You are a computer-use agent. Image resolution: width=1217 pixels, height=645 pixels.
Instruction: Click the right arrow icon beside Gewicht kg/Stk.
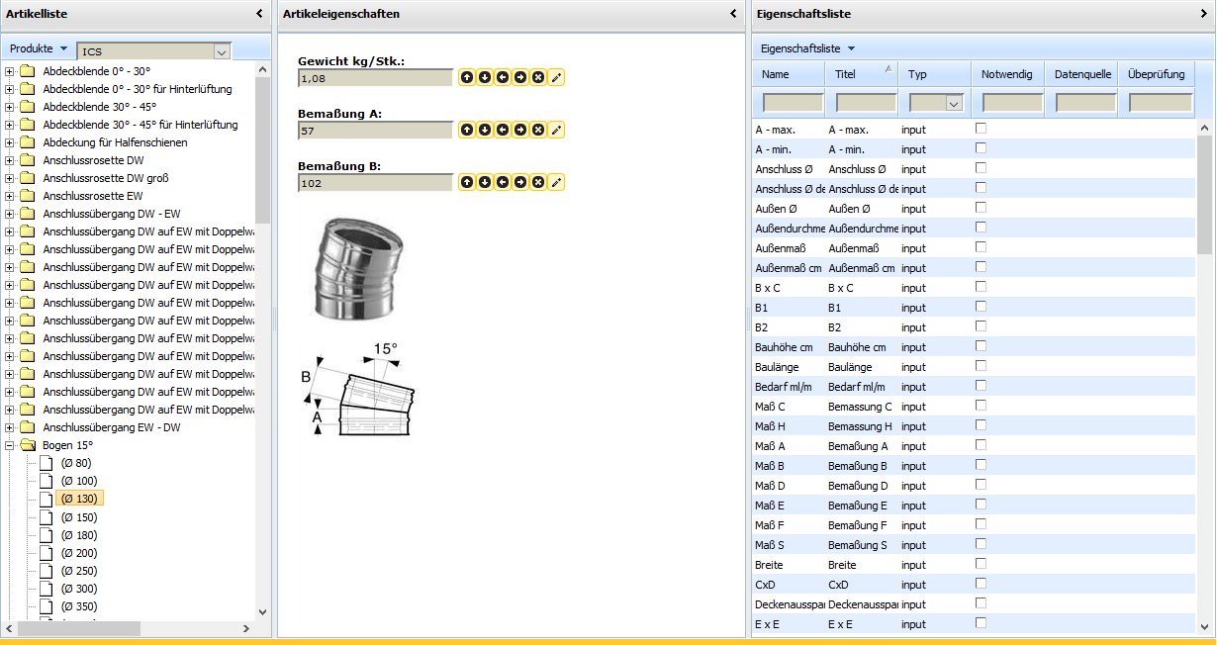pos(520,77)
